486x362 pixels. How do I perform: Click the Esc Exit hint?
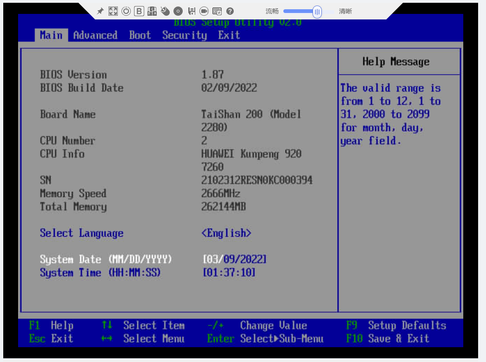(51, 339)
